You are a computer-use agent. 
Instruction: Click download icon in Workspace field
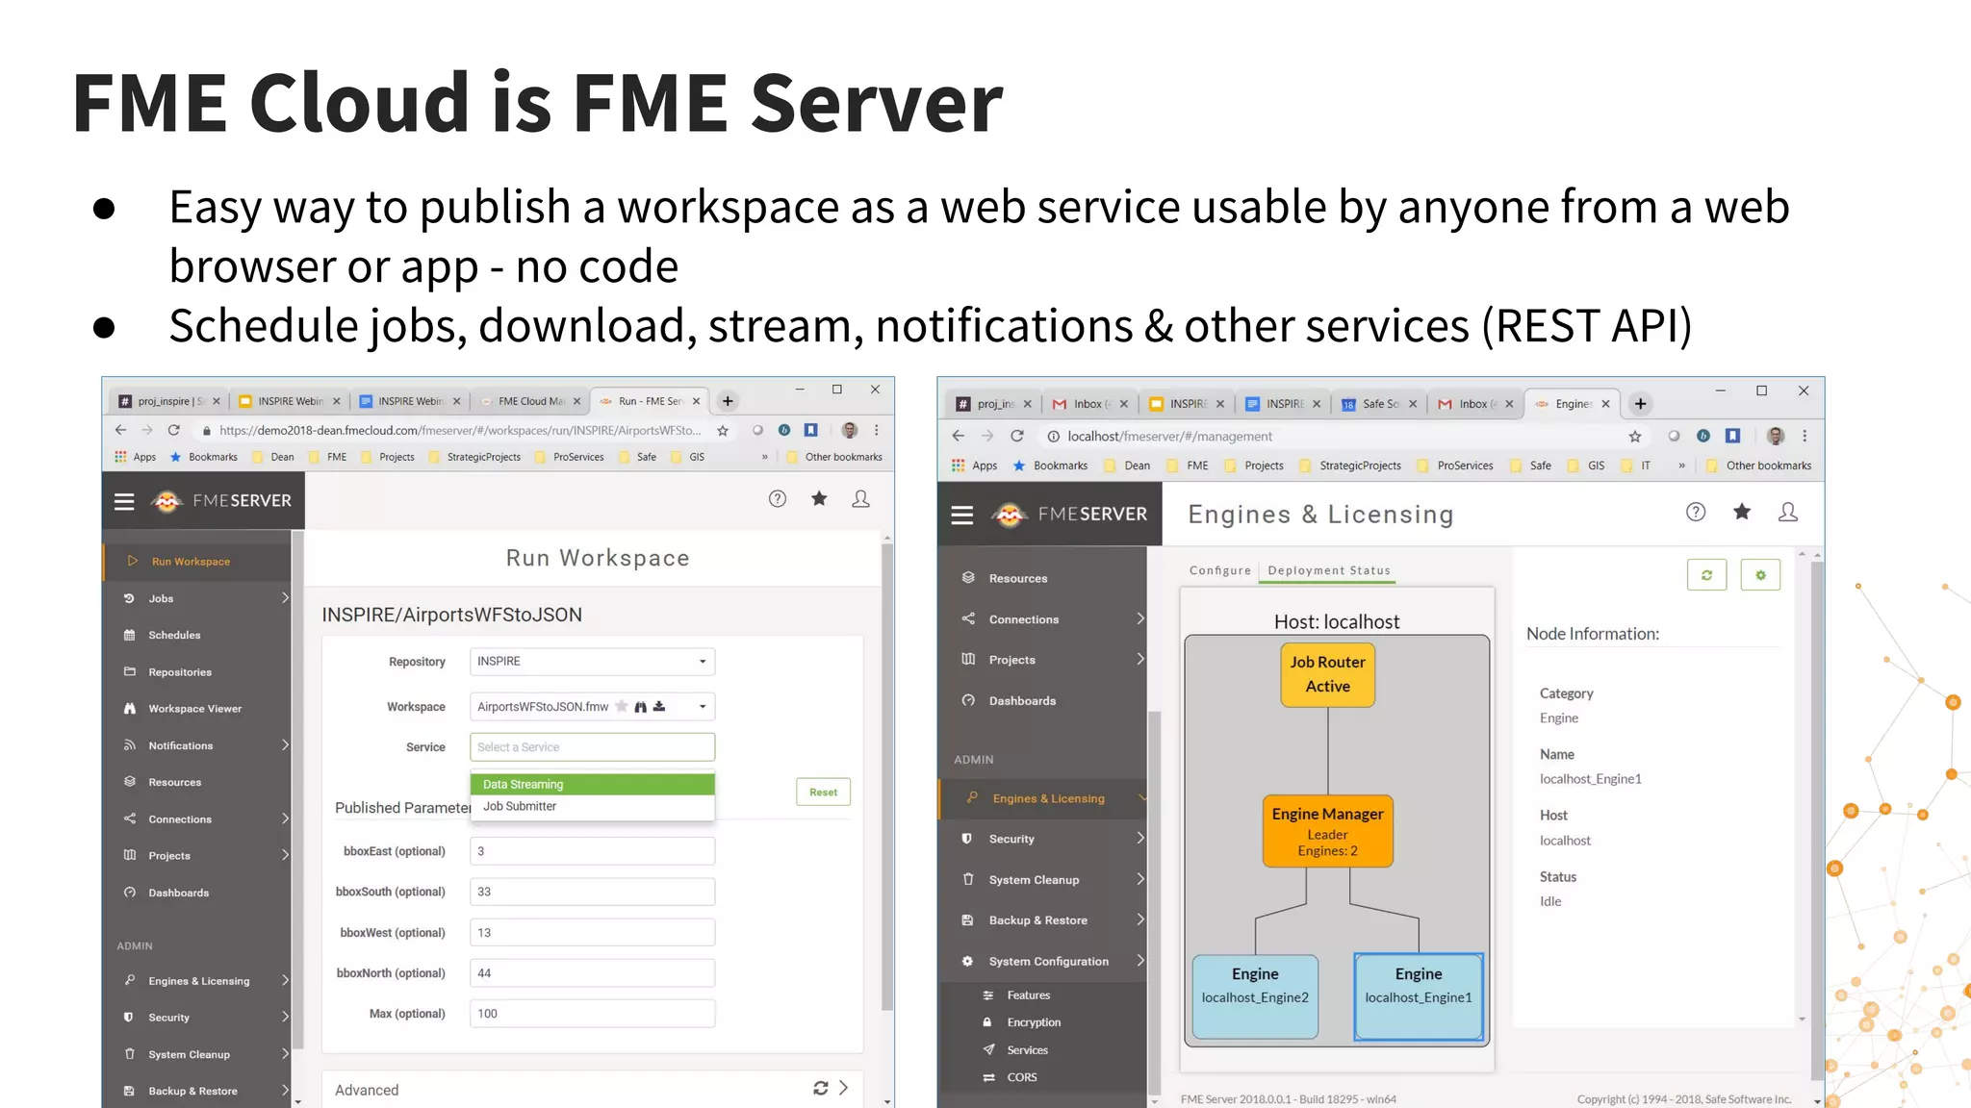[659, 707]
